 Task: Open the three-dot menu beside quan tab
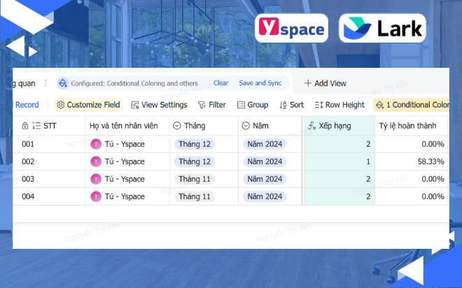point(45,83)
